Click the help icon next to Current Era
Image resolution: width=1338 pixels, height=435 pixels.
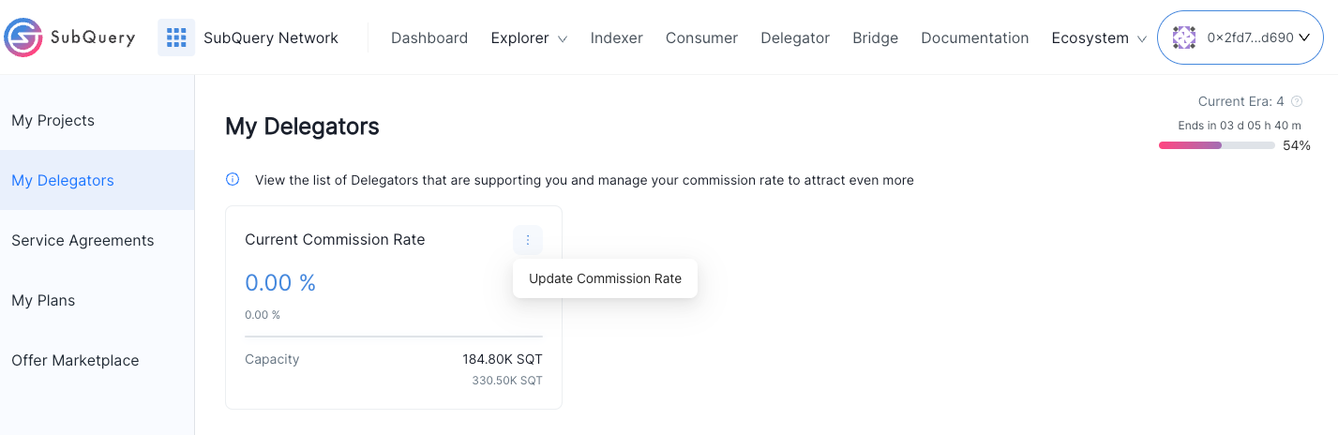[x=1297, y=101]
